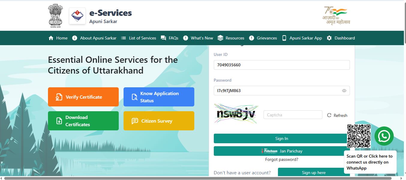
Task: Open the Grievances menu item
Action: tap(263, 38)
